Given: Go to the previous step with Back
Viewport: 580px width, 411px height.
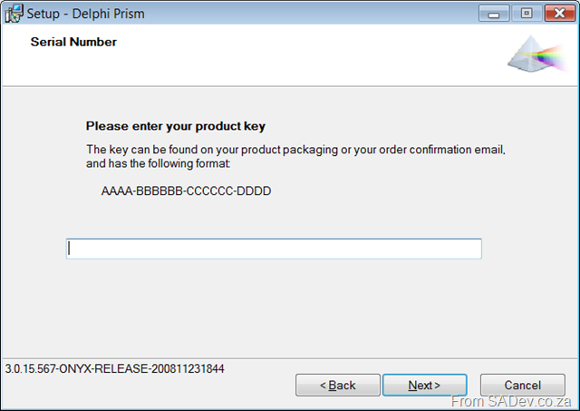Looking at the screenshot, I should 338,385.
